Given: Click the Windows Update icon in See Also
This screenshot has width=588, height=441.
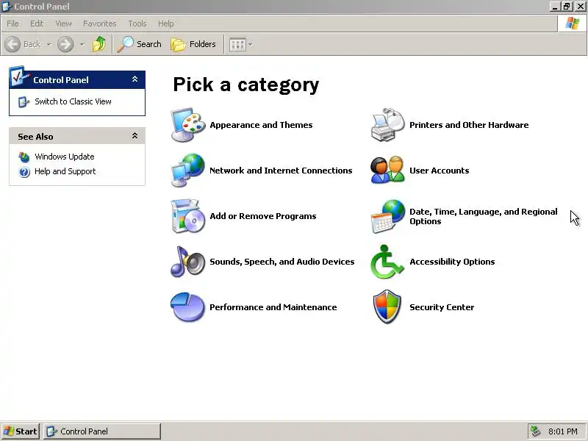Looking at the screenshot, I should [x=24, y=157].
